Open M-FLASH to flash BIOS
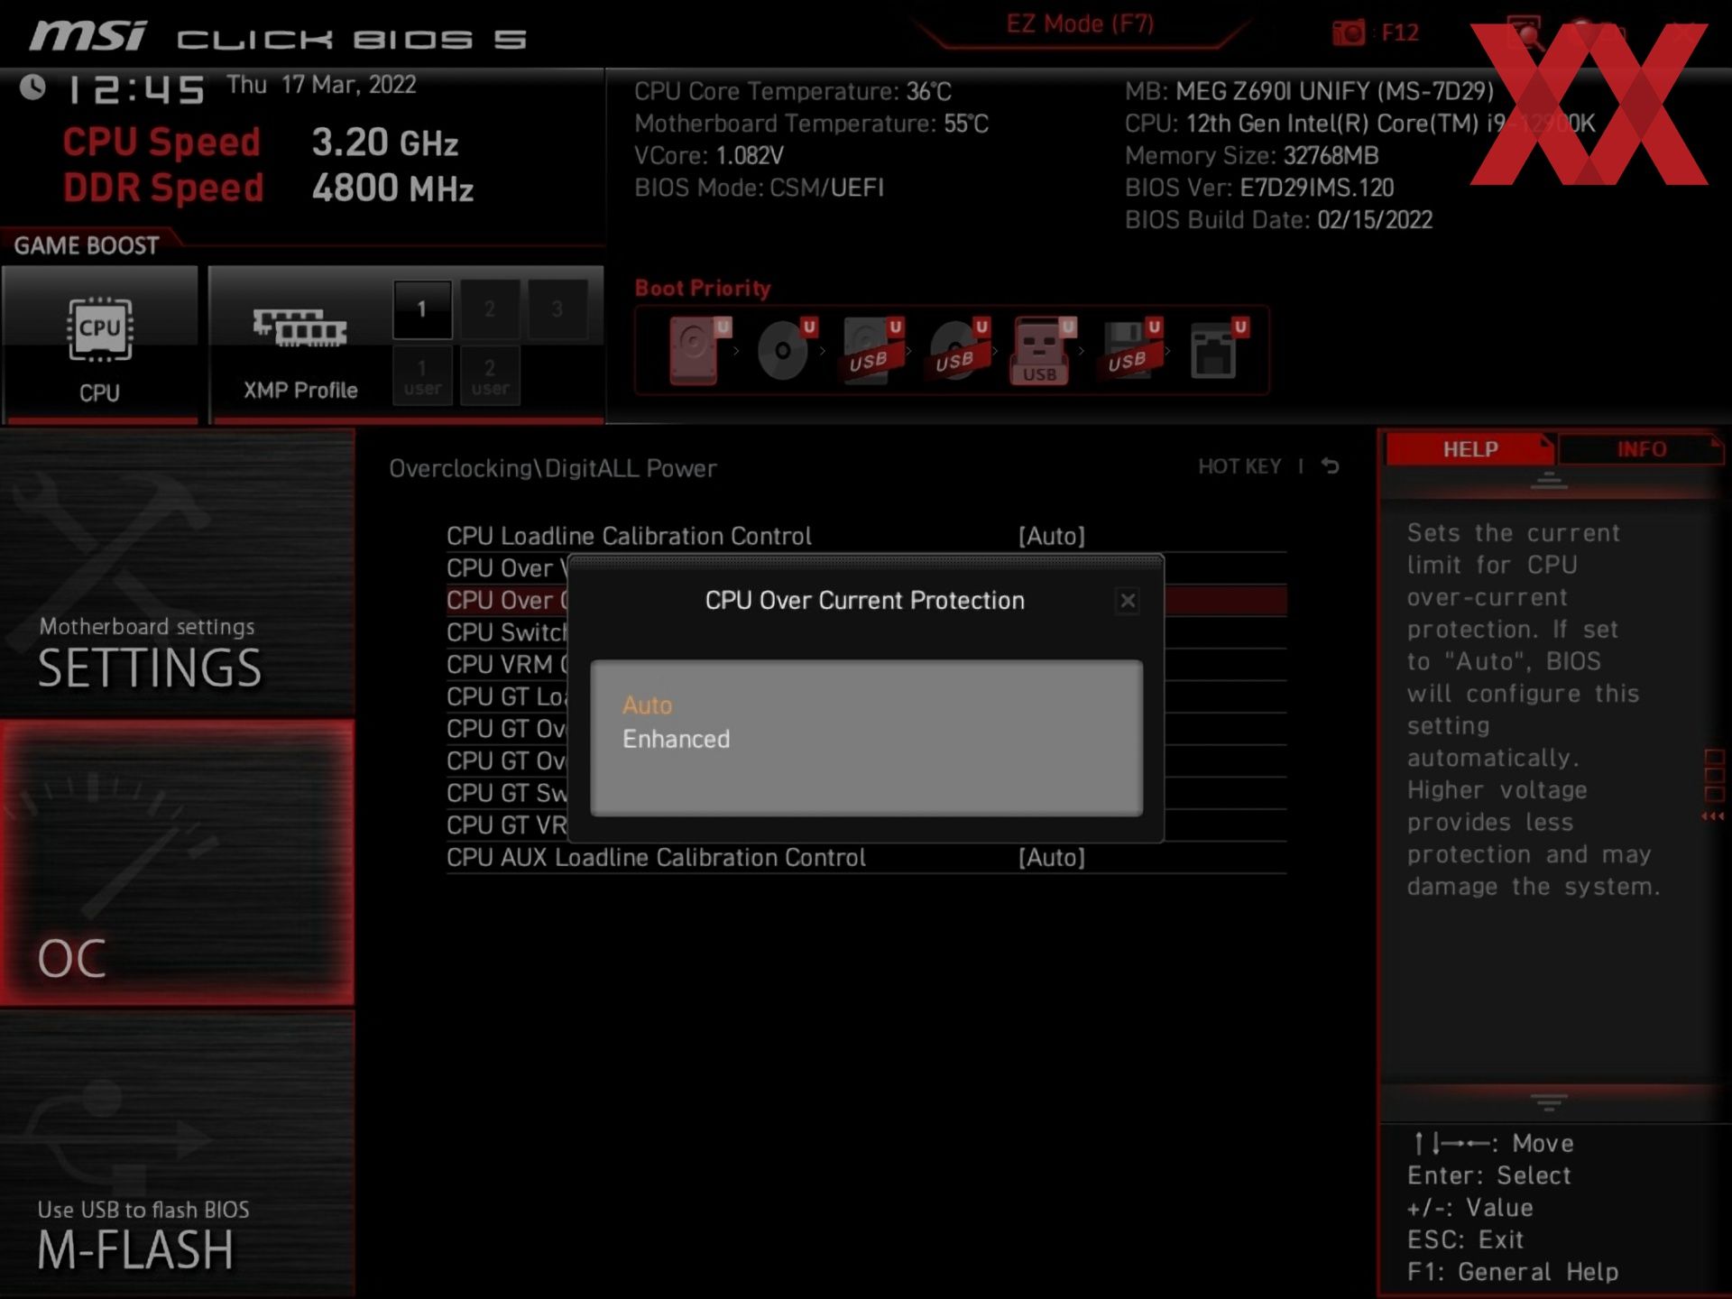1732x1299 pixels. point(177,1154)
